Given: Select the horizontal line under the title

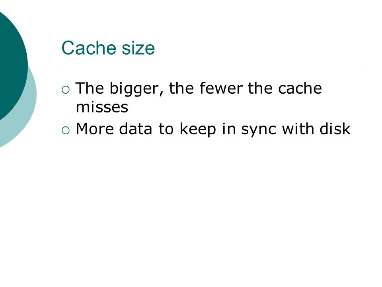Looking at the screenshot, I should (x=210, y=64).
